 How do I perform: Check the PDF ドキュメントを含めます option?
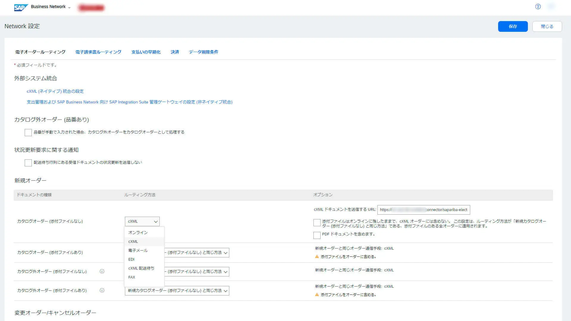[317, 235]
